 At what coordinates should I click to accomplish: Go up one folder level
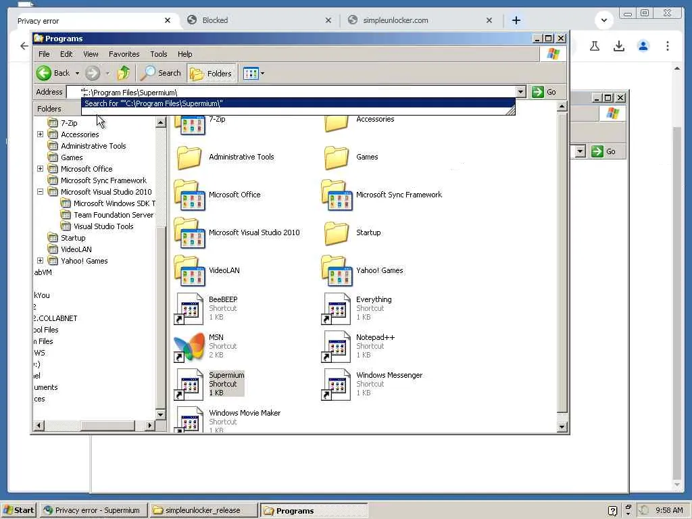pyautogui.click(x=124, y=73)
